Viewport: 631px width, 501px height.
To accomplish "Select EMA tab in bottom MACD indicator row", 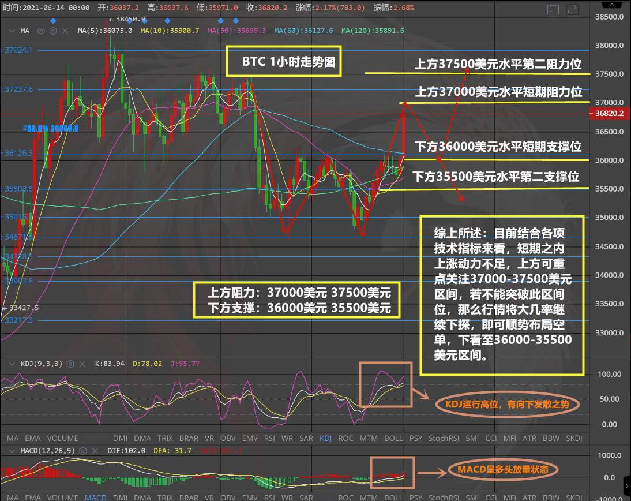I will pyautogui.click(x=33, y=498).
